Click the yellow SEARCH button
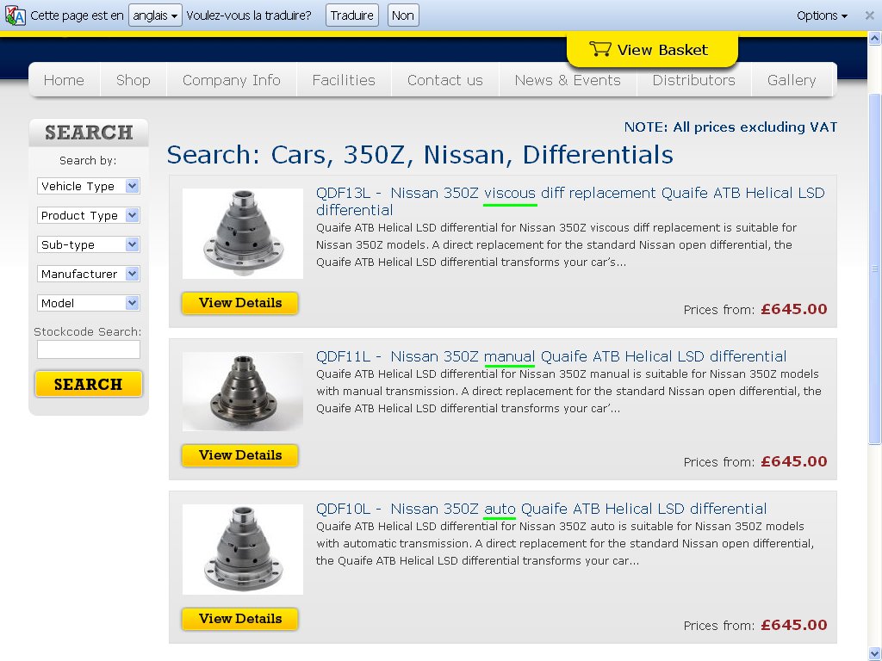 pyautogui.click(x=89, y=385)
